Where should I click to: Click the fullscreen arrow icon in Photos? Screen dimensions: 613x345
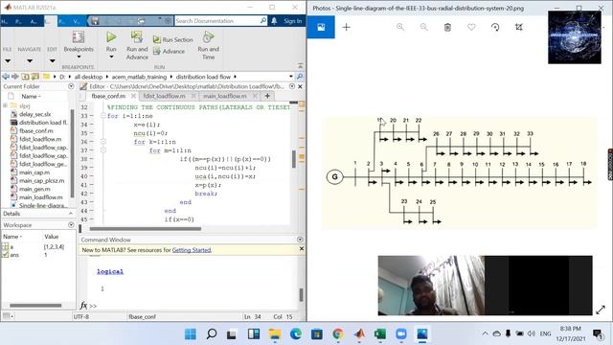pyautogui.click(x=601, y=310)
